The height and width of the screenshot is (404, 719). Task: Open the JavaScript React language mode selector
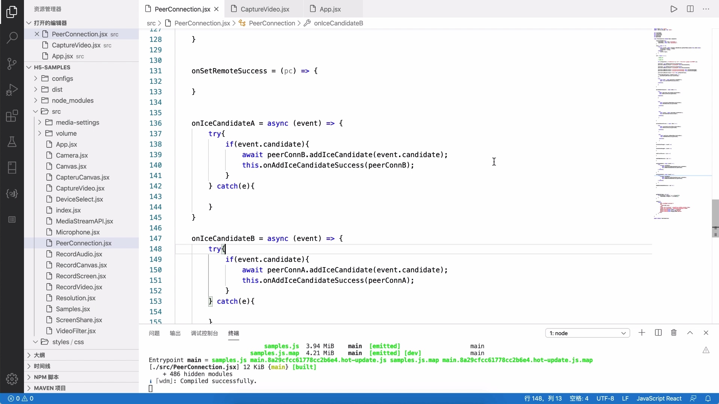[659, 398]
